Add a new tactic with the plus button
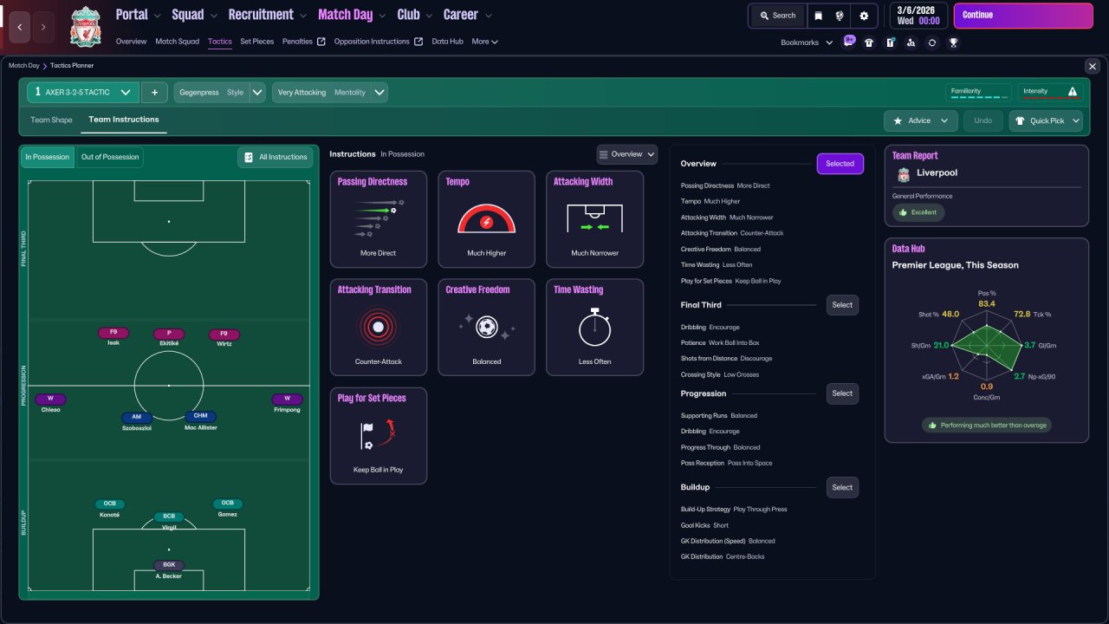Image resolution: width=1109 pixels, height=624 pixels. click(154, 93)
